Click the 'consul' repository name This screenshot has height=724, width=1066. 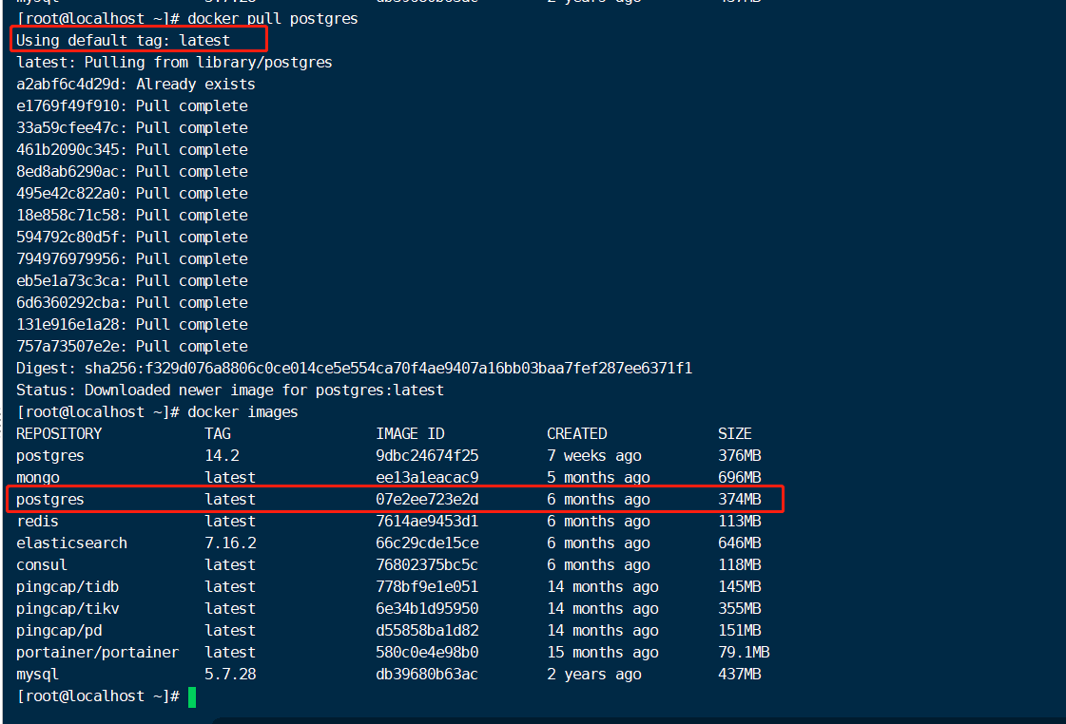pyautogui.click(x=42, y=565)
